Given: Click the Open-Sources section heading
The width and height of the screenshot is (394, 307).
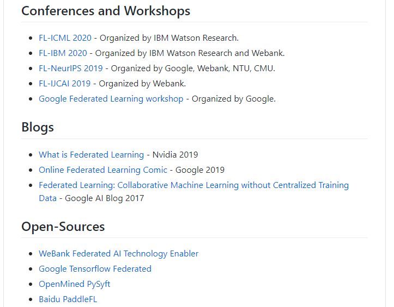Looking at the screenshot, I should (x=63, y=227).
